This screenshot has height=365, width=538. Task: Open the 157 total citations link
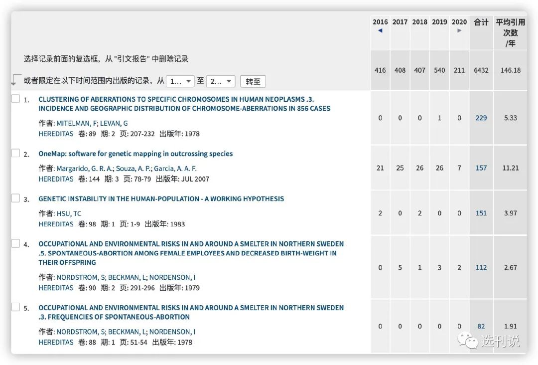481,168
